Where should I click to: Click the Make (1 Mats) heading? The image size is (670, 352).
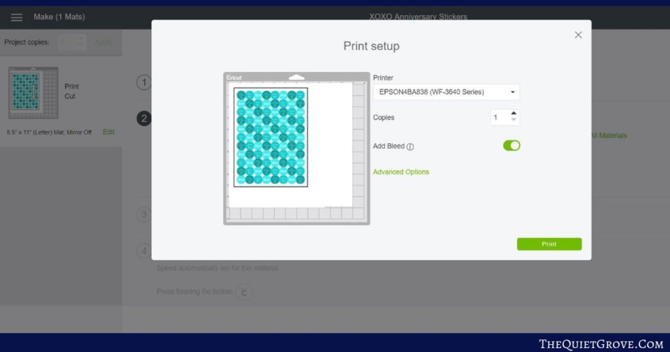[60, 17]
